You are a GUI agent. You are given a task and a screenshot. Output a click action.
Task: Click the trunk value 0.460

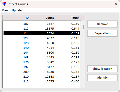click(x=75, y=81)
